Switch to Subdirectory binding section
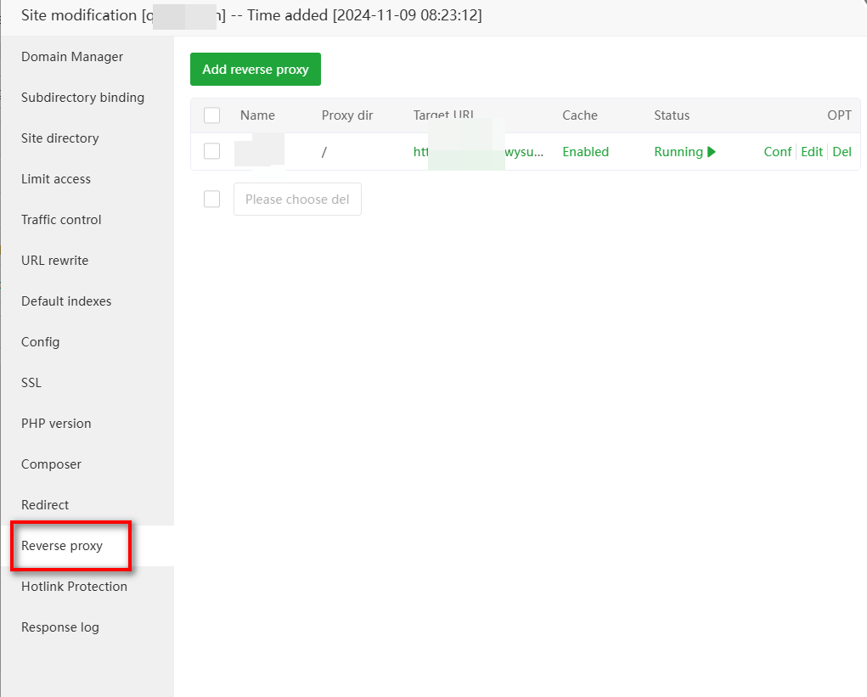Image resolution: width=867 pixels, height=697 pixels. [82, 98]
